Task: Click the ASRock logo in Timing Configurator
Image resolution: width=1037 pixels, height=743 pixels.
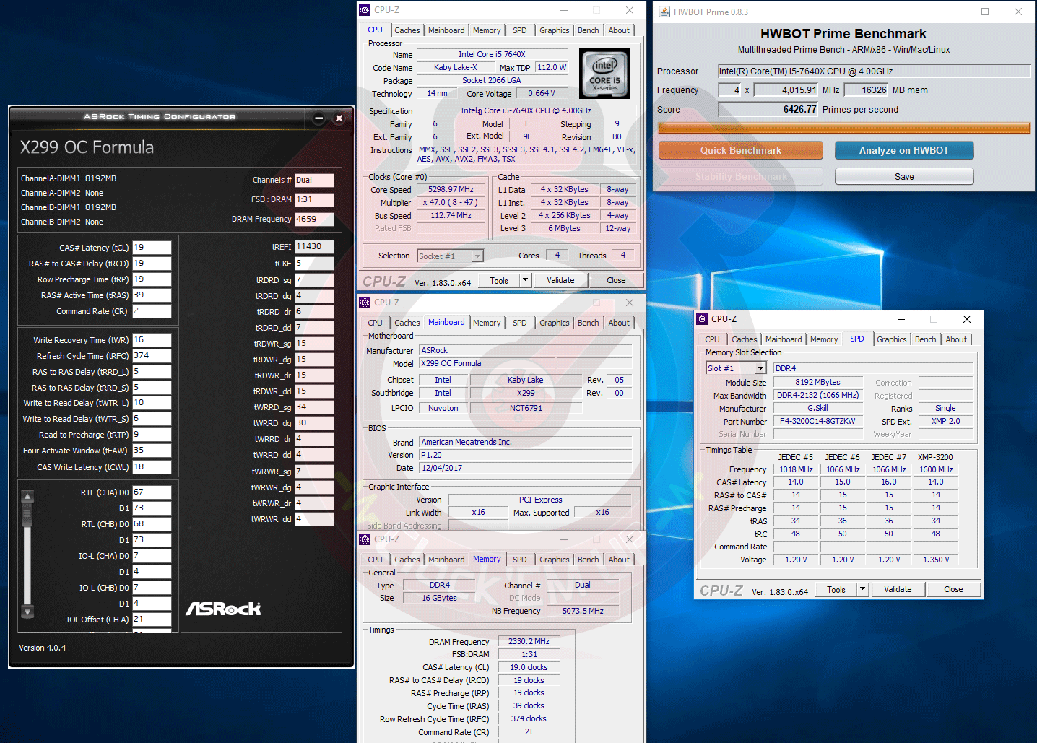Action: pos(223,609)
